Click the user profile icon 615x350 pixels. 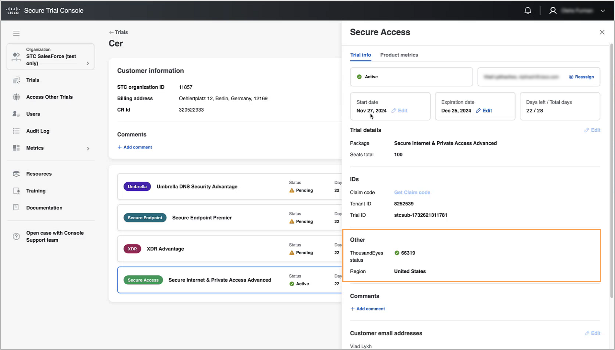(553, 11)
